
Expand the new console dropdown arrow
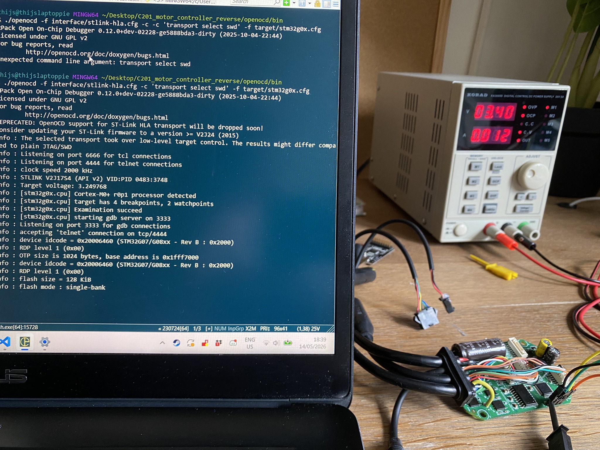[294, 3]
